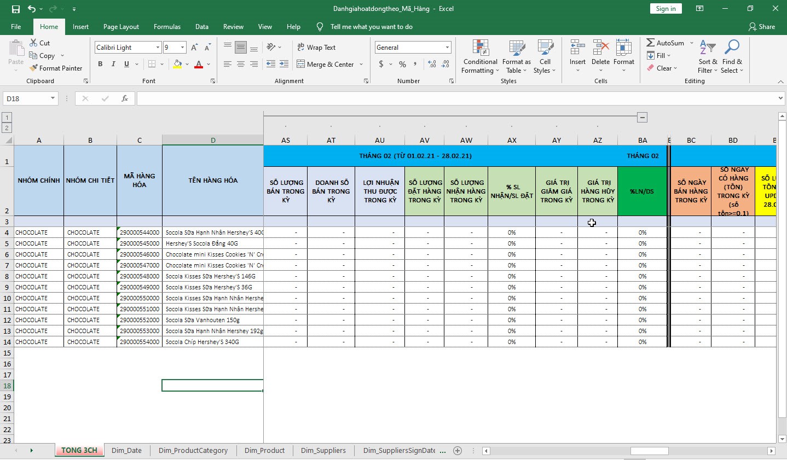787x460 pixels.
Task: Click the Insert Function fx icon
Action: pyautogui.click(x=125, y=98)
